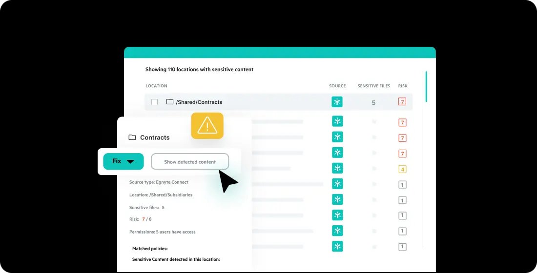
Task: Sort by the RISK column header
Action: click(x=403, y=86)
